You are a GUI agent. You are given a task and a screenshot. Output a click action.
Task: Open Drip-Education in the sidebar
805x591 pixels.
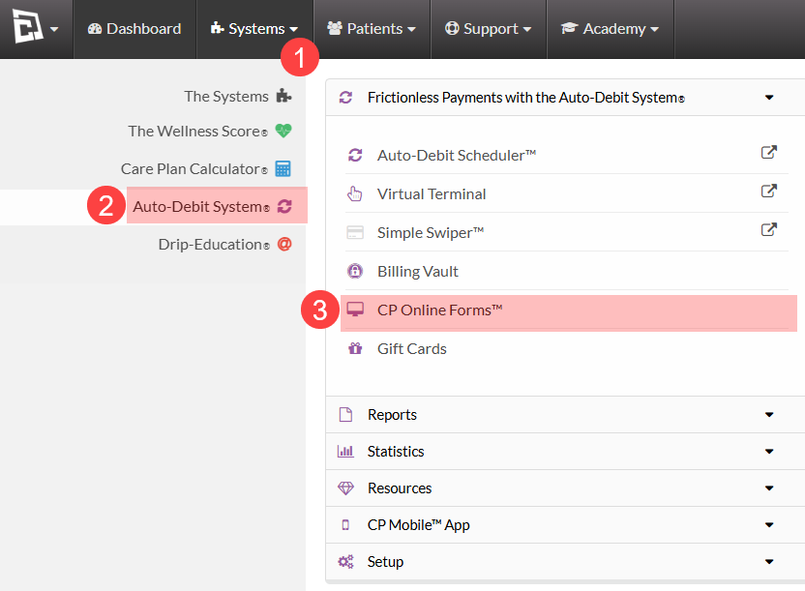tap(214, 244)
